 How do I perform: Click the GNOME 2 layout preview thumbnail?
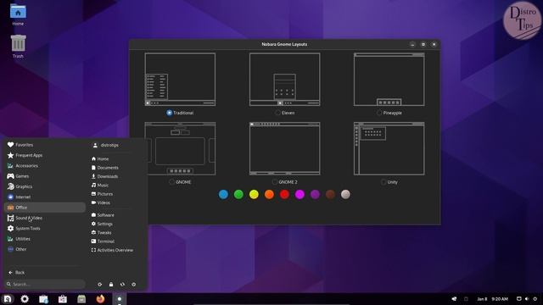click(x=285, y=148)
